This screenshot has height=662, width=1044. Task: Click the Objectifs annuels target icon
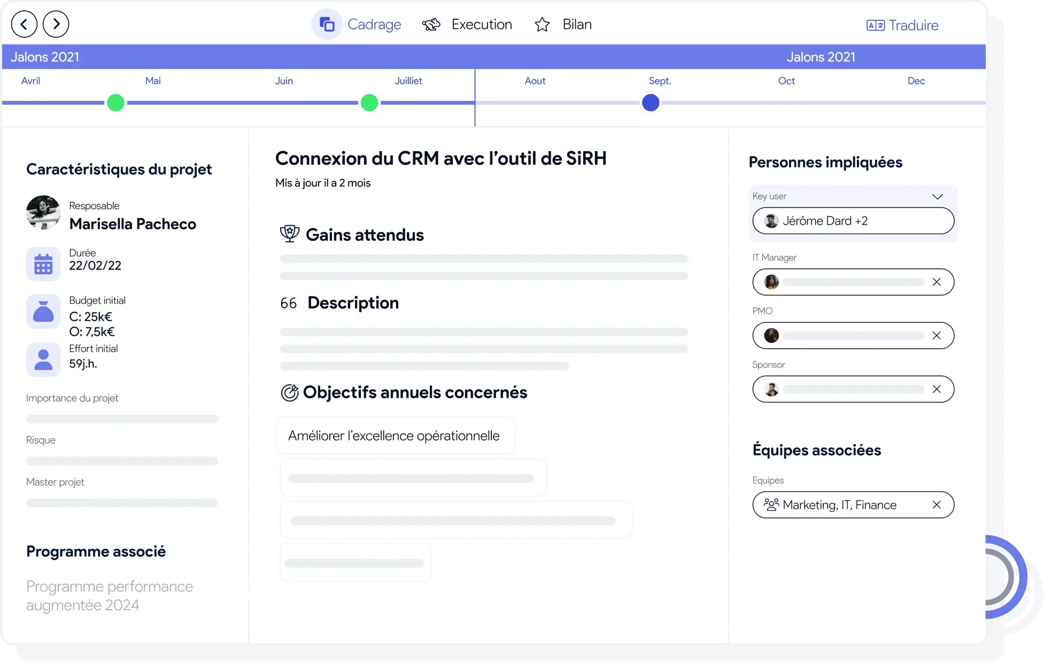pos(290,393)
